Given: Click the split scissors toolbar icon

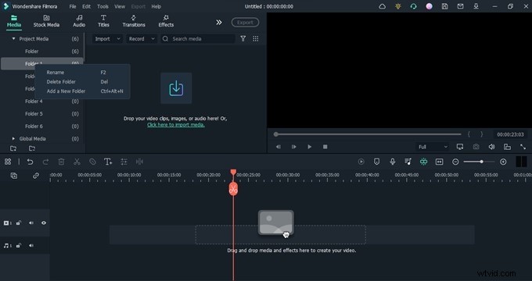Looking at the screenshot, I should point(77,162).
